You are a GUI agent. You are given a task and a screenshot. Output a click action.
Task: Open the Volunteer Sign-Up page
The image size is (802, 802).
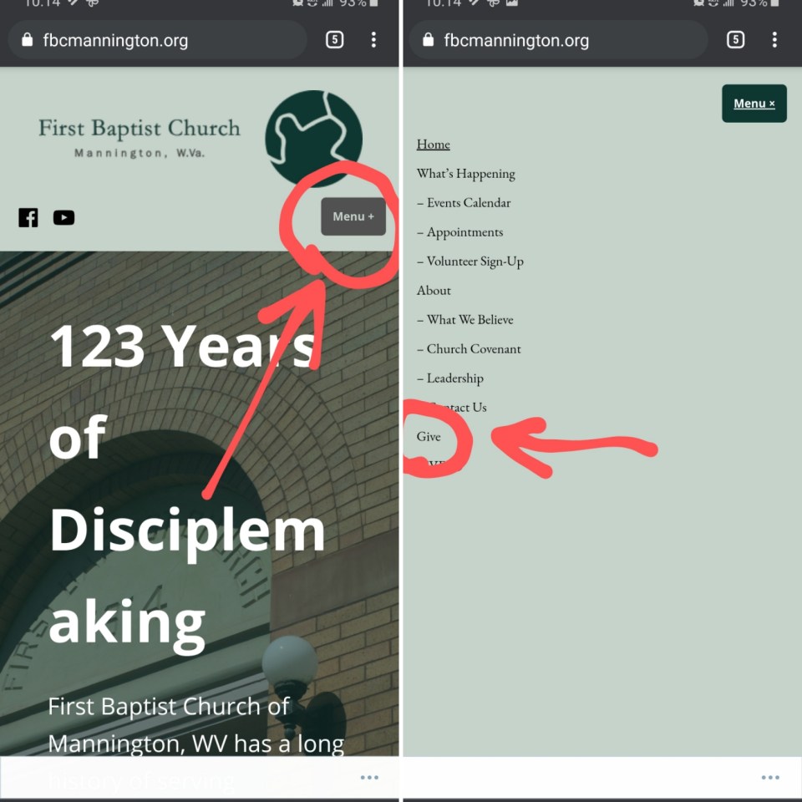click(470, 261)
